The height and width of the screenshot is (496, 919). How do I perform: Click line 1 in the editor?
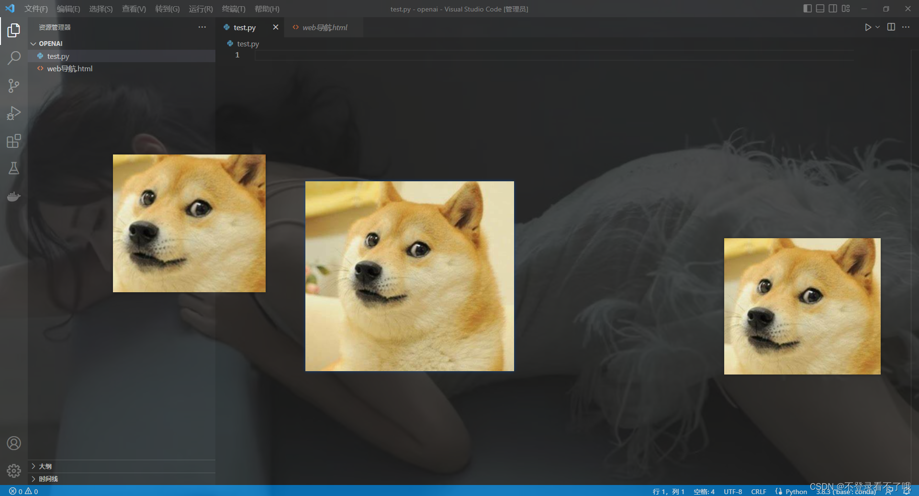point(554,55)
